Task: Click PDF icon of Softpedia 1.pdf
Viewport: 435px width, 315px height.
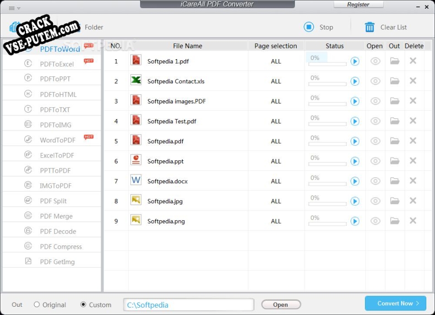Action: 136,60
